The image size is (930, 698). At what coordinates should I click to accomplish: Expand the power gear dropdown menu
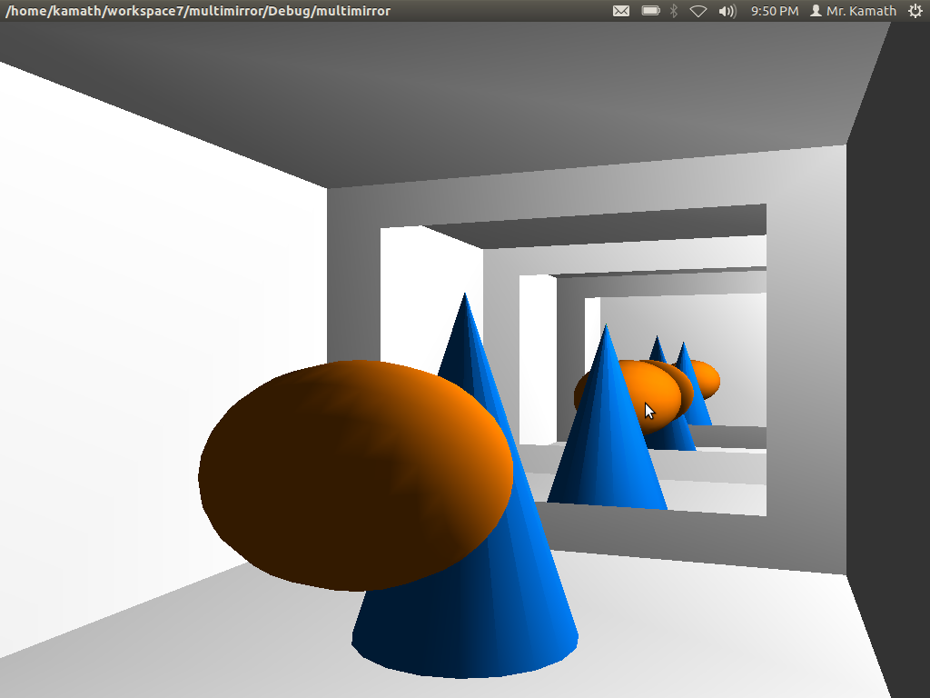pyautogui.click(x=917, y=11)
